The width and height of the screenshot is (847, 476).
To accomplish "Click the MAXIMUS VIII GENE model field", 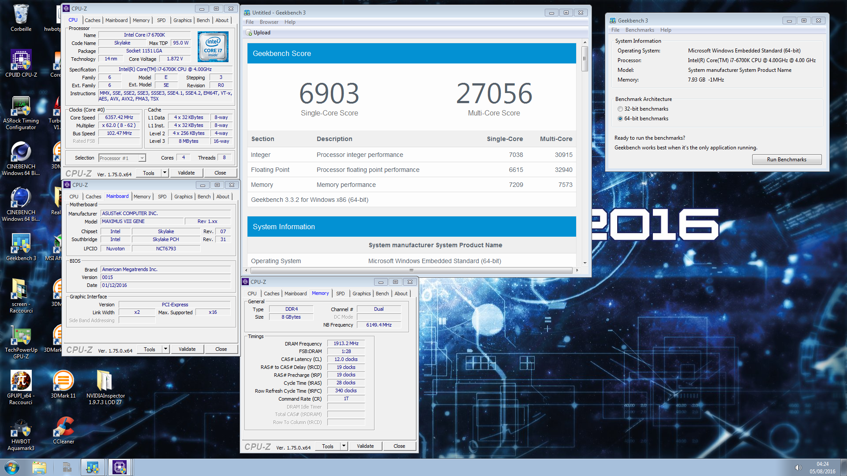I will (142, 221).
